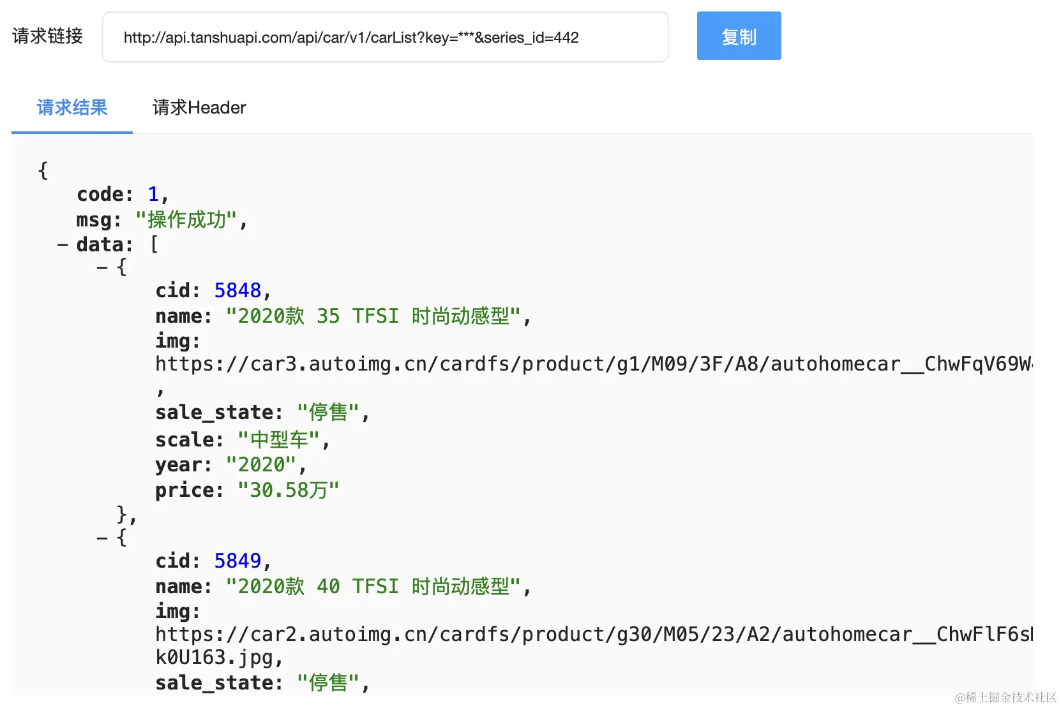Click the request URL input field
This screenshot has height=708, width=1061.
385,38
